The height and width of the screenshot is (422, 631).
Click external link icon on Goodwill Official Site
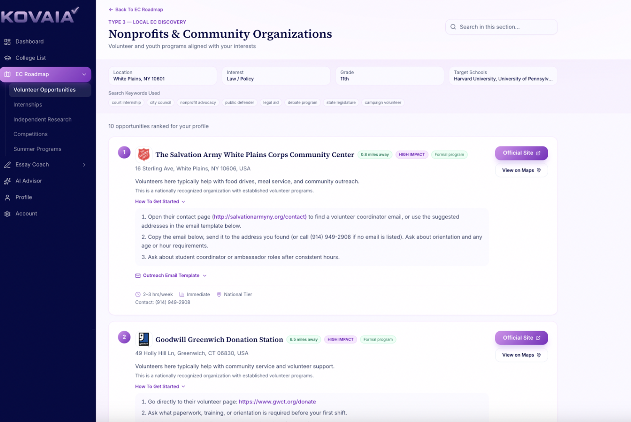coord(538,338)
